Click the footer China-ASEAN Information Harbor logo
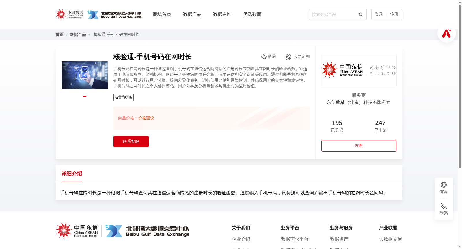The image size is (462, 249). pyautogui.click(x=77, y=231)
